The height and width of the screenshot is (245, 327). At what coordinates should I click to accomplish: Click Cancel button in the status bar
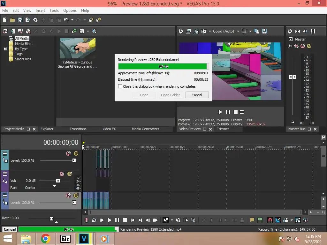[x=10, y=229]
